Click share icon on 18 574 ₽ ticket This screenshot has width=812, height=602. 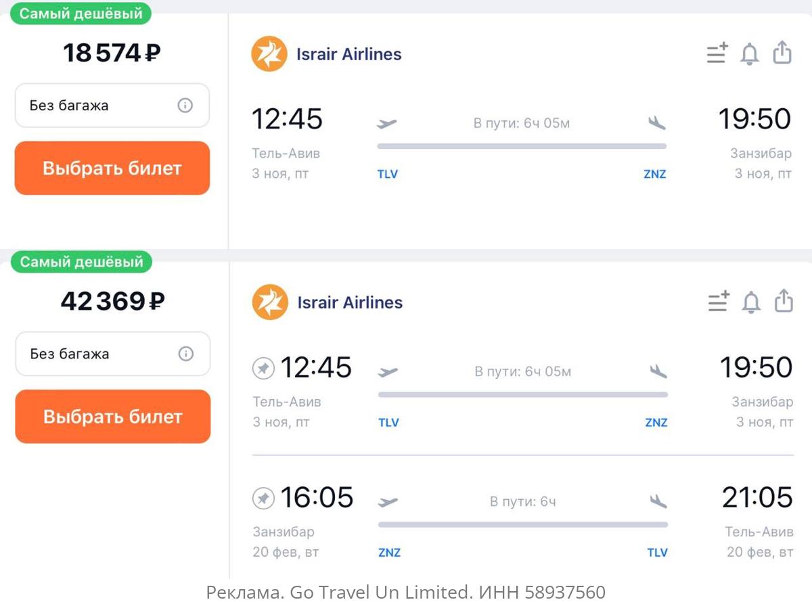pyautogui.click(x=782, y=53)
